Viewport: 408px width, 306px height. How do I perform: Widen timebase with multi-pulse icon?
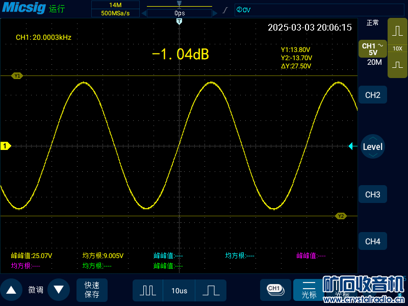148,290
